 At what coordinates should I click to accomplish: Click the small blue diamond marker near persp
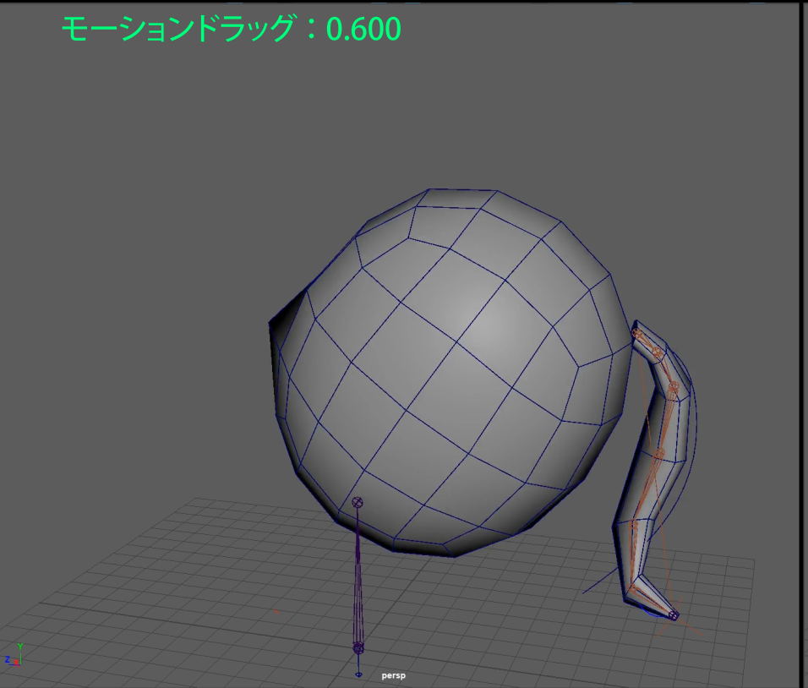pos(358,674)
